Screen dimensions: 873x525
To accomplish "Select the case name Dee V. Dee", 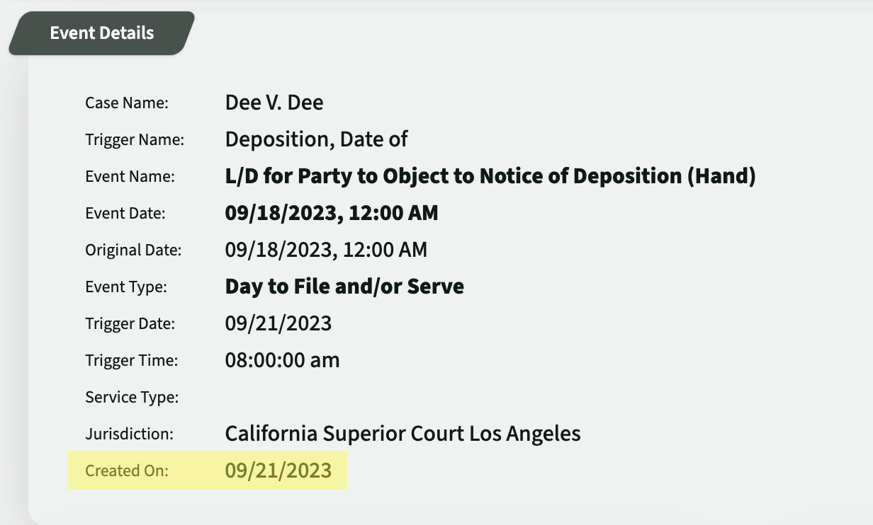I will click(274, 102).
